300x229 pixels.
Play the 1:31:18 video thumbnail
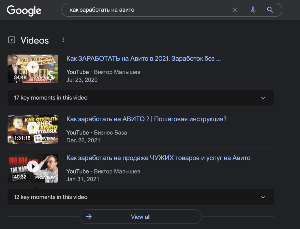[33, 129]
